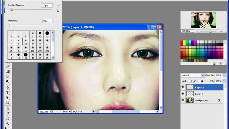Click the Navigator panel image thumbnail

pos(204,20)
